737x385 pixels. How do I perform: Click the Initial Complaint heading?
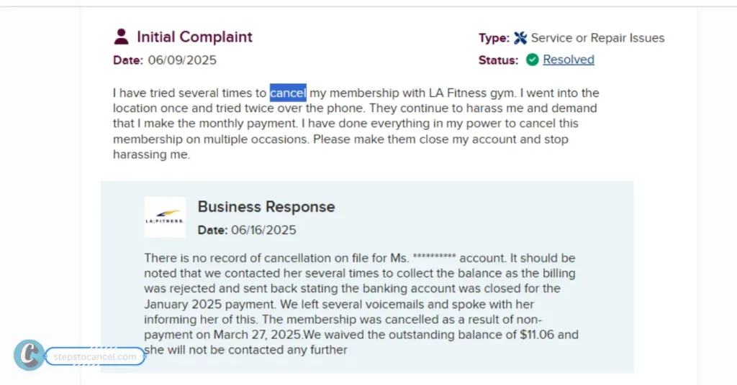pos(194,37)
